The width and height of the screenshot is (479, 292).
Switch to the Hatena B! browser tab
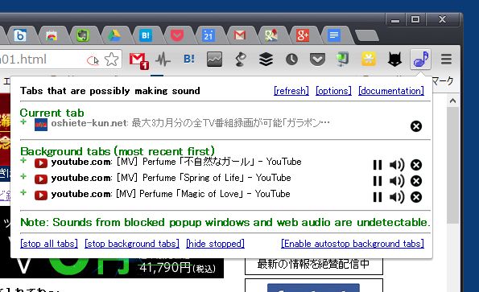(146, 35)
